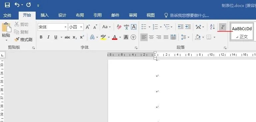Screen dimensions: 256x122
Task: Undo the last action
Action: pyautogui.click(x=17, y=5)
